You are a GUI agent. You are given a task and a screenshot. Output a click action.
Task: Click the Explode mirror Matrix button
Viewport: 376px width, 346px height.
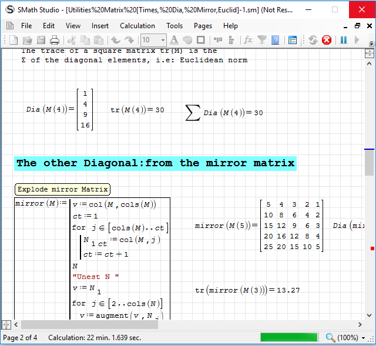coord(62,189)
